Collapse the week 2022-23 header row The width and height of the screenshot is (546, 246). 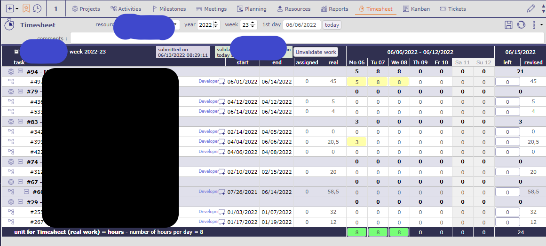coord(16,52)
